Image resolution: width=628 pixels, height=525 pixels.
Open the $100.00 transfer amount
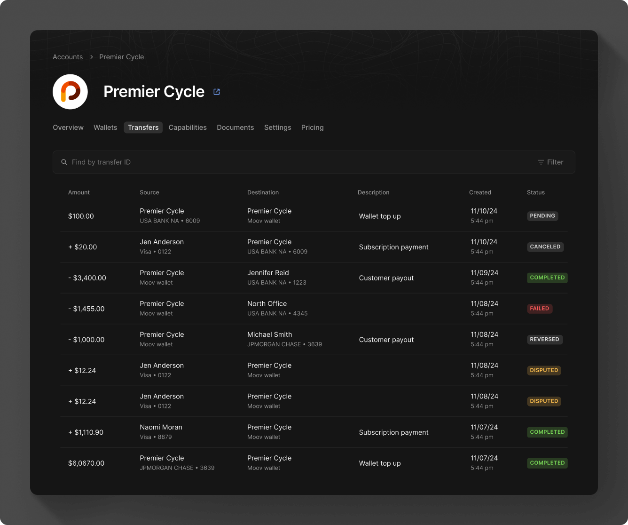pos(81,216)
